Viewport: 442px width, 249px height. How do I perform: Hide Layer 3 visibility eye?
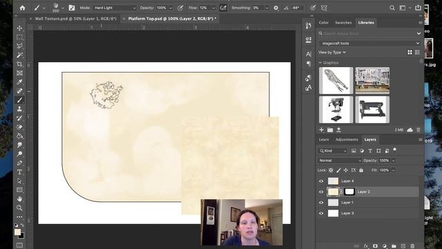[321, 214]
